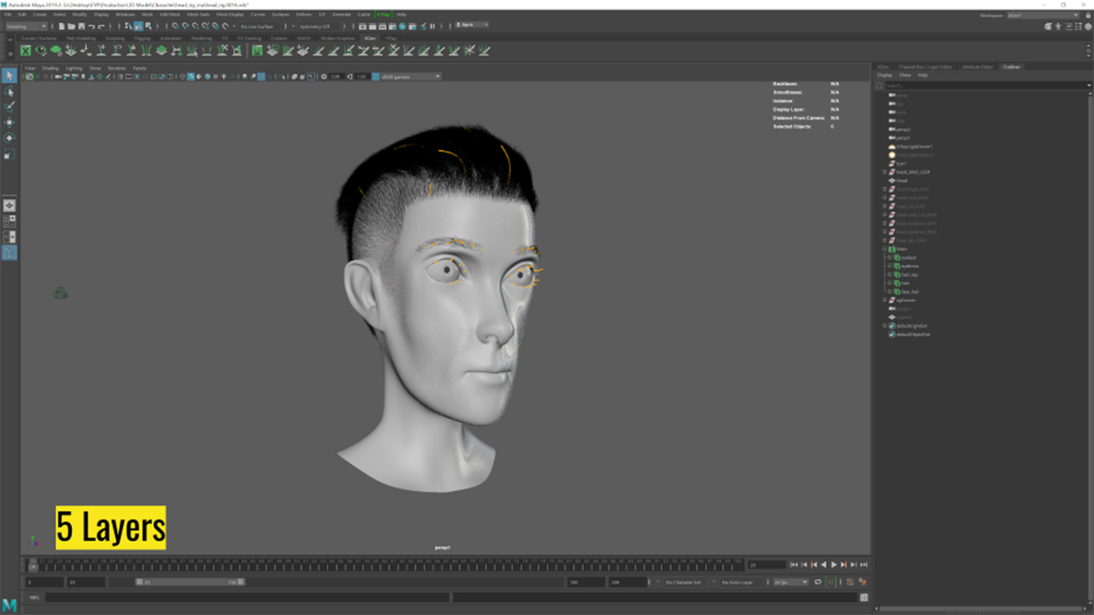Select the arrow Select tool in toolbox
Viewport: 1094px width, 615px height.
point(9,76)
